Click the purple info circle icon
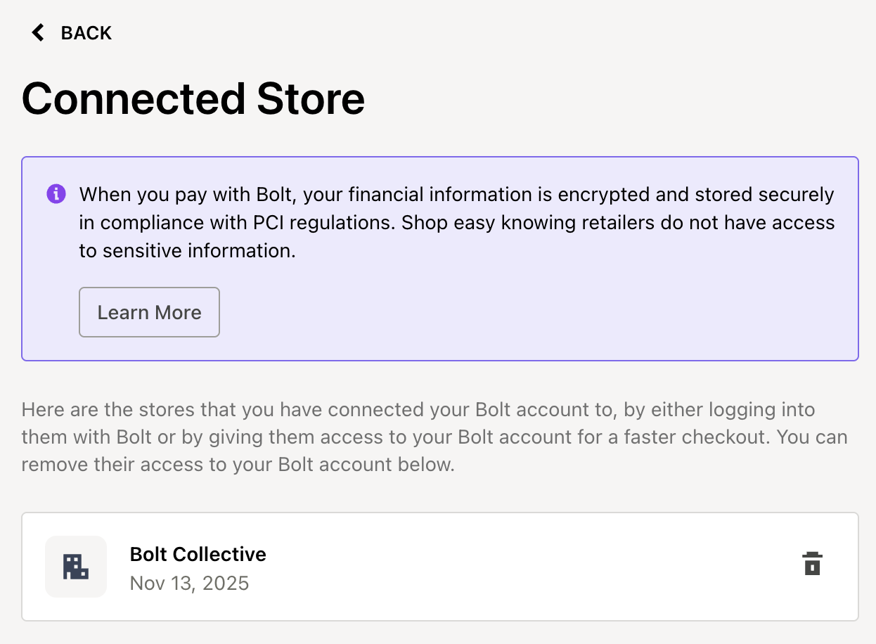This screenshot has width=876, height=644. click(56, 194)
